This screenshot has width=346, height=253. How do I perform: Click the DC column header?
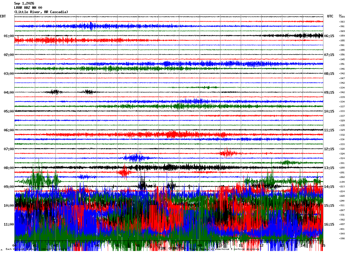340,15
